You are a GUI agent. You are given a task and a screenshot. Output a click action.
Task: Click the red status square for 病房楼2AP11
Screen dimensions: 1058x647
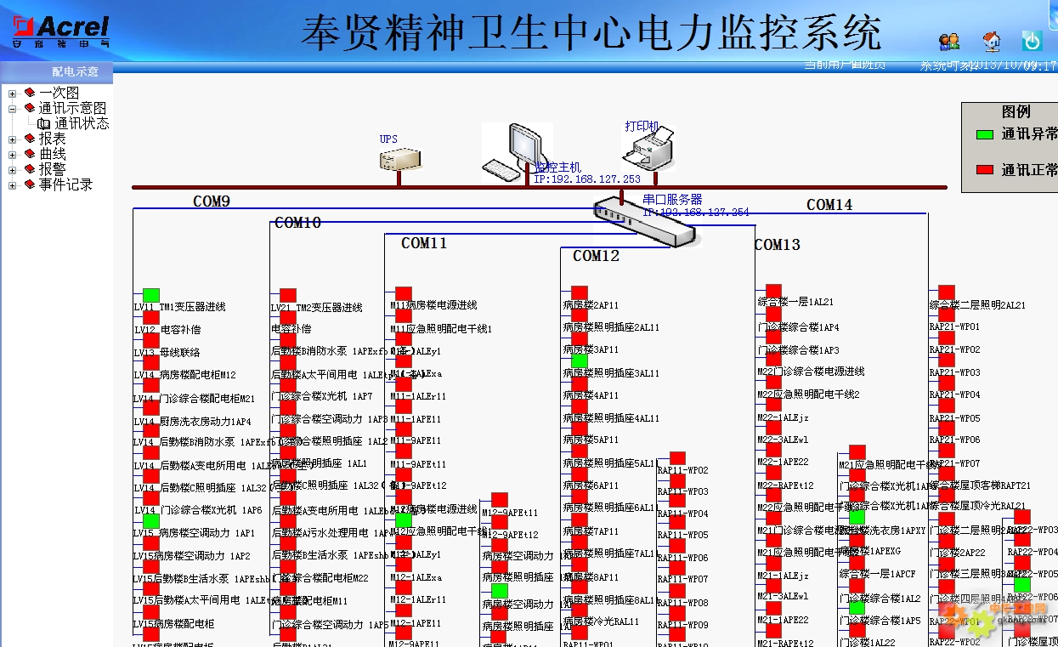pyautogui.click(x=580, y=293)
